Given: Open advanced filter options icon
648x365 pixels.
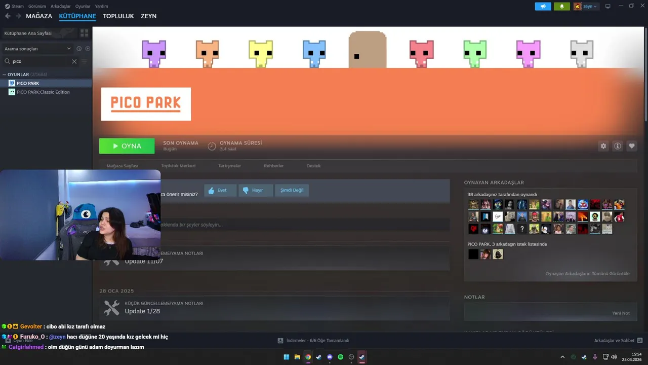Looking at the screenshot, I should 84,61.
